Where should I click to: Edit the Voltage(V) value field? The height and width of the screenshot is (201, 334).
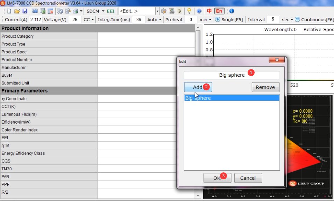click(74, 20)
